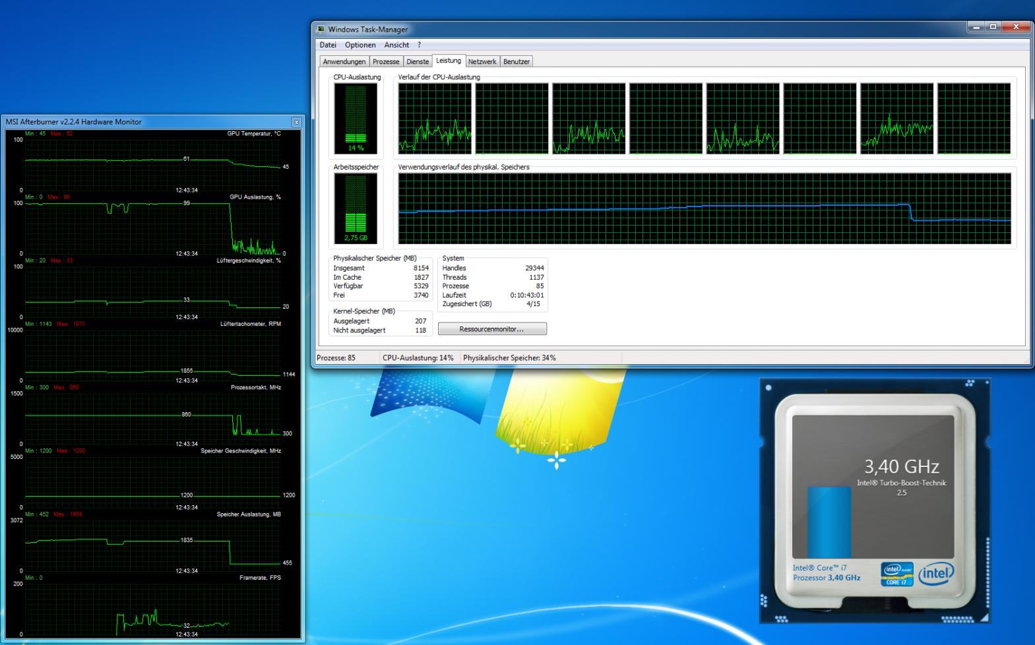Viewport: 1035px width, 645px height.
Task: Click the gadget's bottom-right corner grip icon
Action: (985, 618)
